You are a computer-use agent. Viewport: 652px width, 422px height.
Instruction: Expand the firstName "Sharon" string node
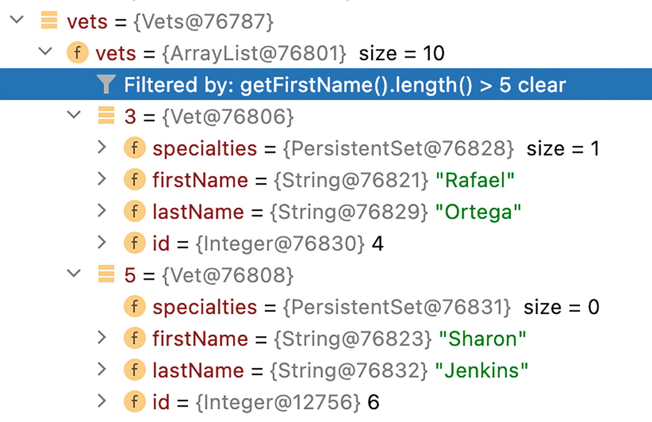pos(102,338)
